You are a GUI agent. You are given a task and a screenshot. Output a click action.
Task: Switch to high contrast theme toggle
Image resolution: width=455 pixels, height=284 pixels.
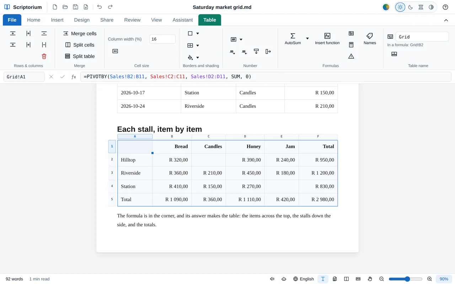(431, 7)
